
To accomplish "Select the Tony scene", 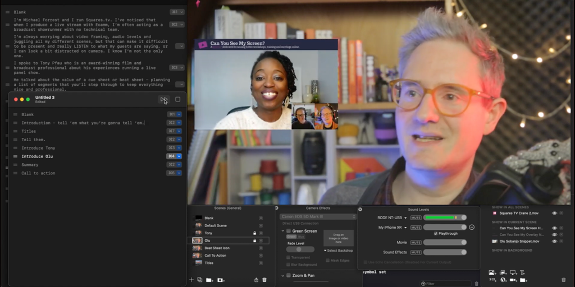I will click(x=208, y=233).
